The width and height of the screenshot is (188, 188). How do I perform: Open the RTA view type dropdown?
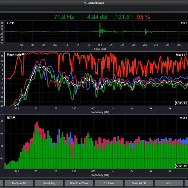(x=11, y=118)
